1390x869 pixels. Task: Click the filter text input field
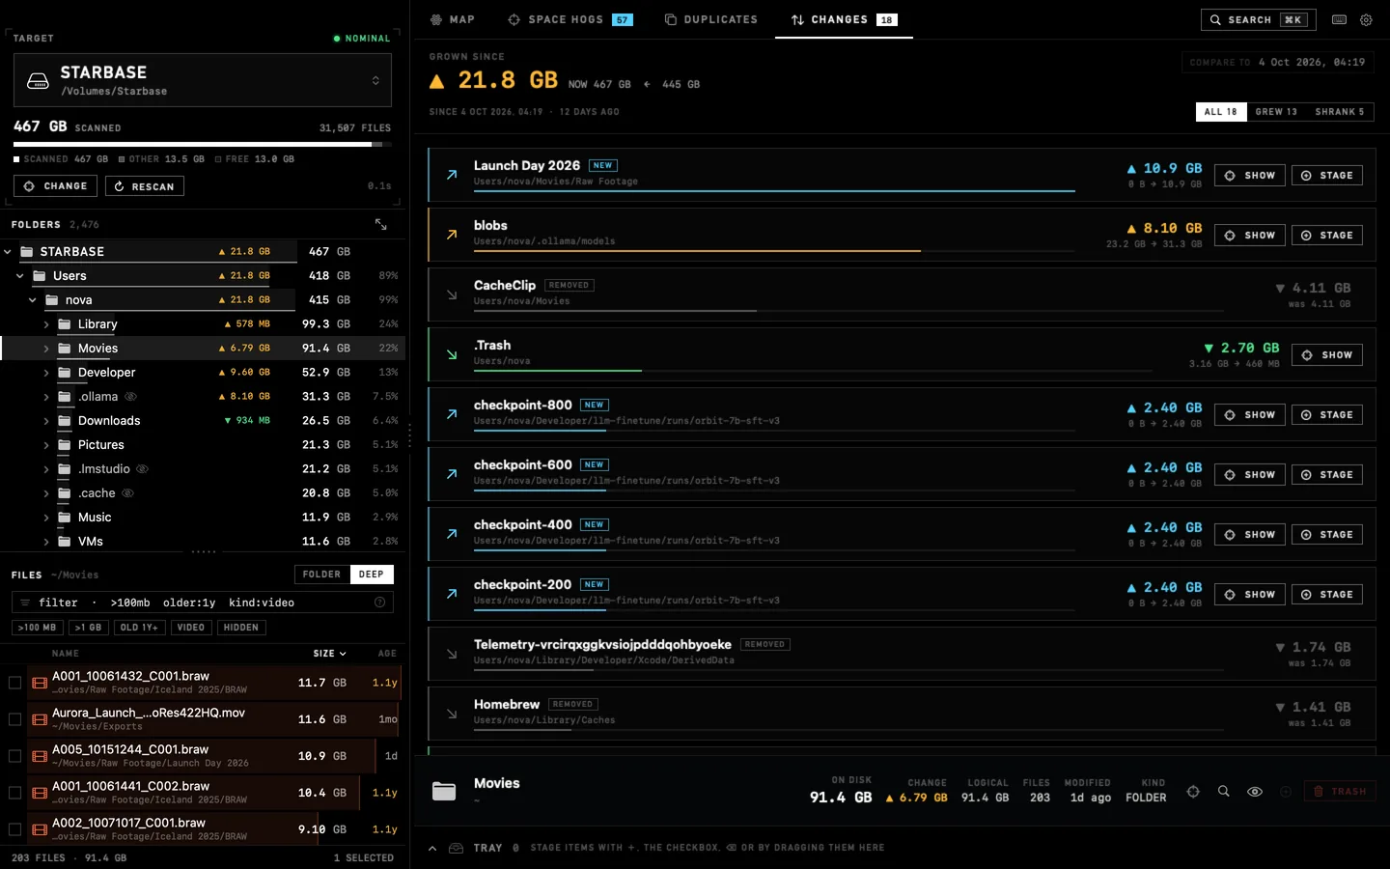tap(203, 603)
